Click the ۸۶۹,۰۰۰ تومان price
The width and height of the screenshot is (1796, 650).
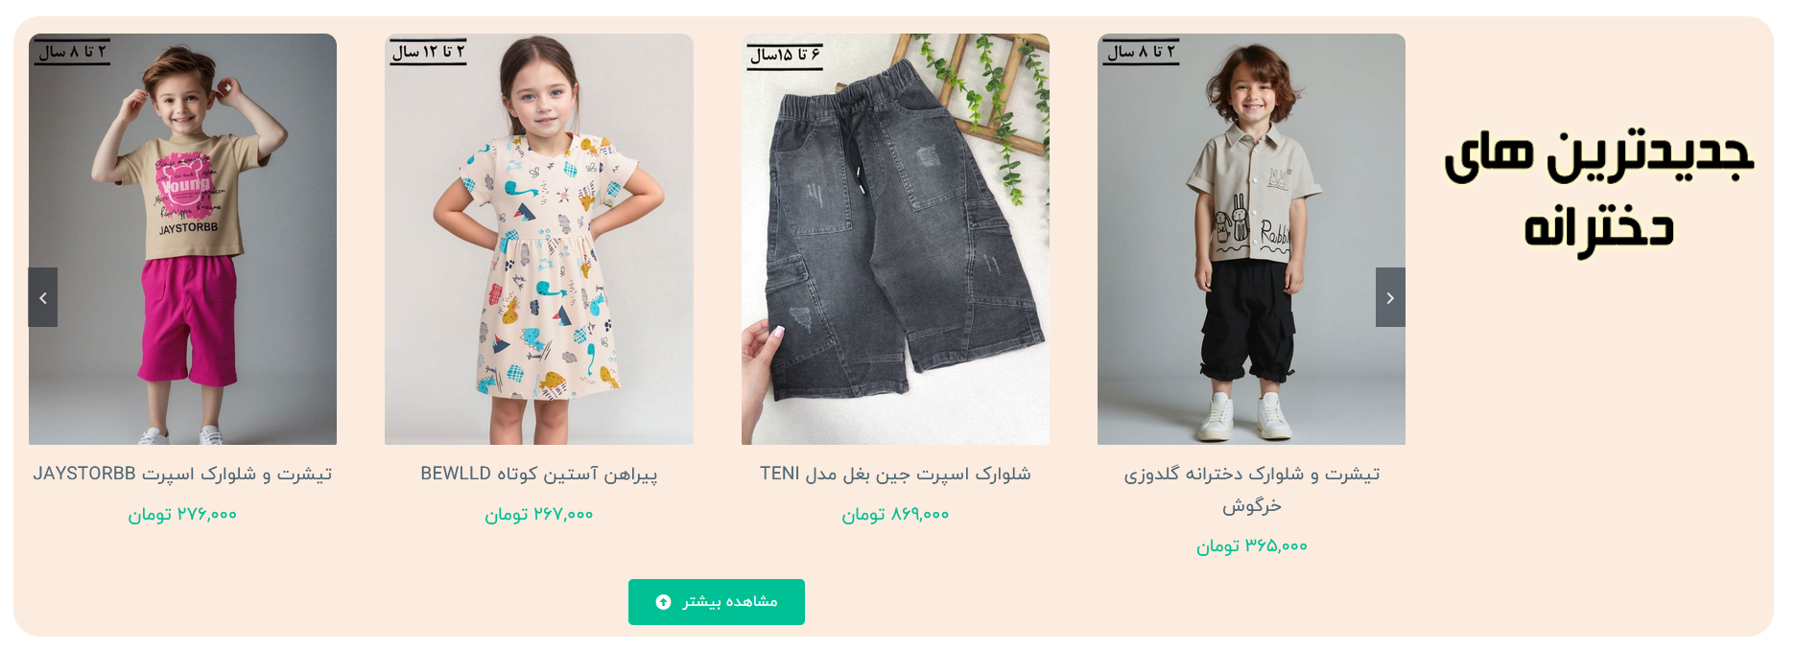895,515
